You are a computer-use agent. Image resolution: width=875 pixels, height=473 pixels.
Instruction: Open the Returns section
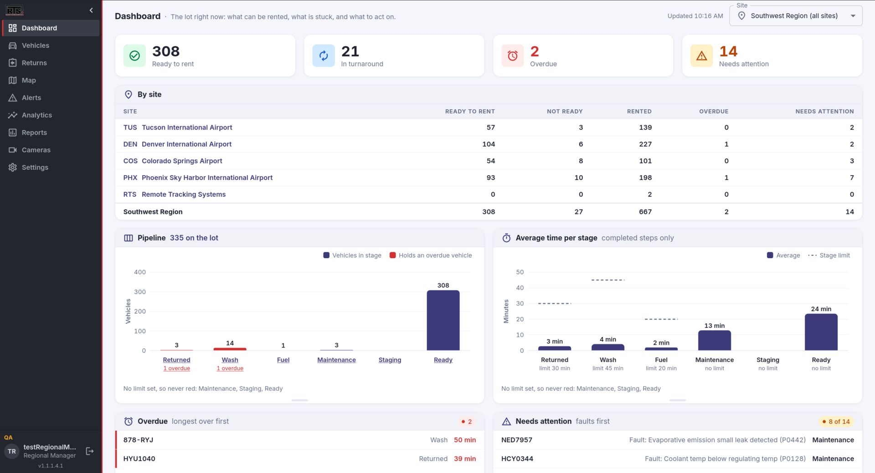click(x=51, y=63)
